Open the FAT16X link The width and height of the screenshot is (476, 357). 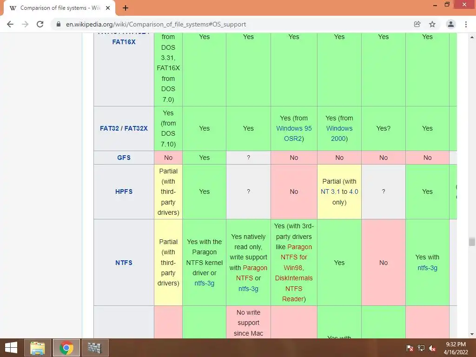click(124, 42)
